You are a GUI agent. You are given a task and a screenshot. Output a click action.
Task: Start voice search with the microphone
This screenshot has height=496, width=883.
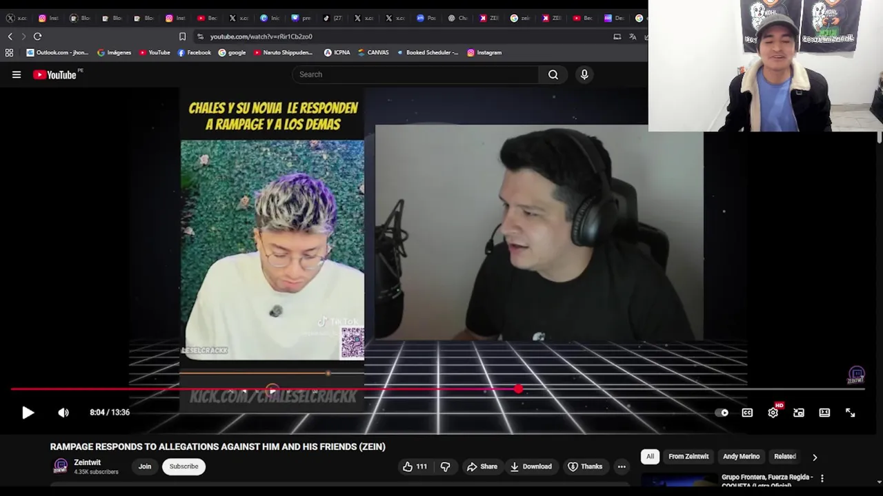click(x=584, y=74)
